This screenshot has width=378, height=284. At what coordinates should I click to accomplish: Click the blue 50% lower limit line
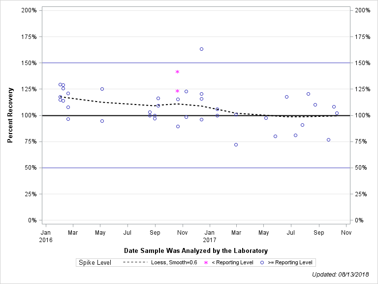point(196,168)
